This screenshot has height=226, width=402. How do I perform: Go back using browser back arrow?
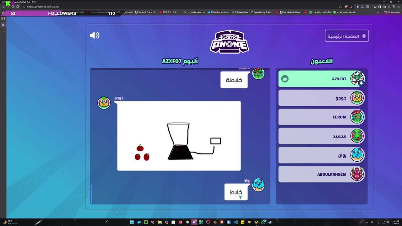(3, 7)
